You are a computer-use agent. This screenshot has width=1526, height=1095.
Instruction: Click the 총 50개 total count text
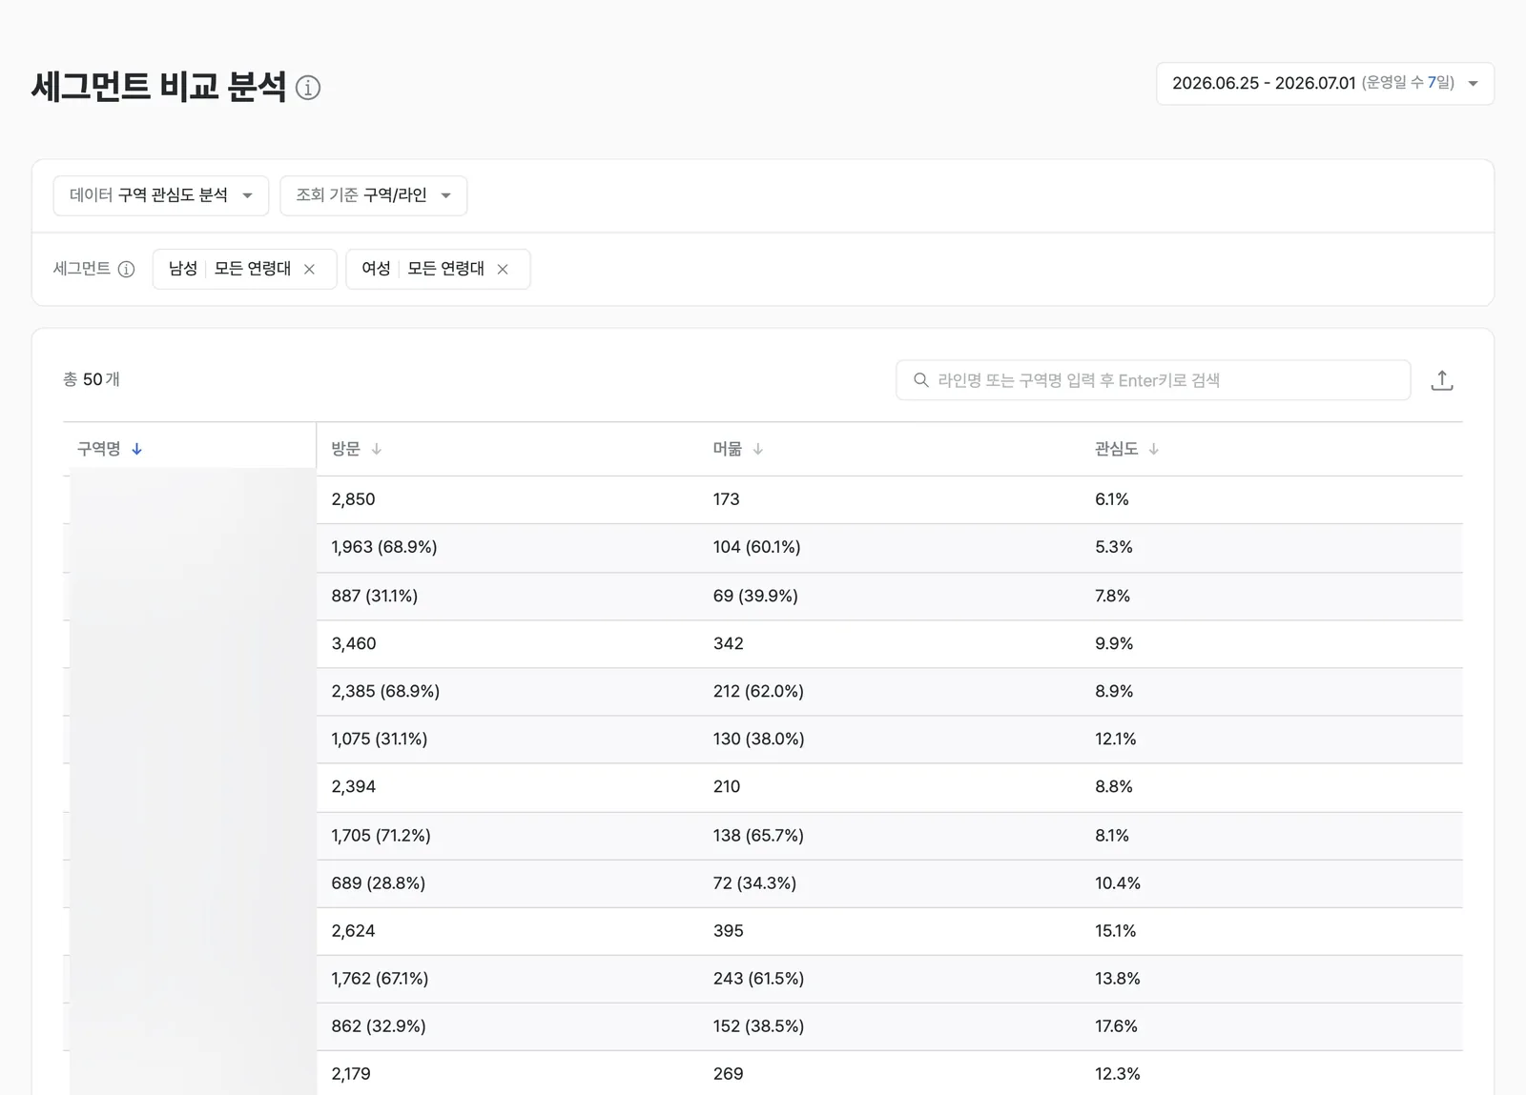(x=92, y=379)
